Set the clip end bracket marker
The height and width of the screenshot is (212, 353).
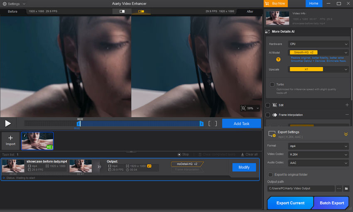click(x=216, y=123)
